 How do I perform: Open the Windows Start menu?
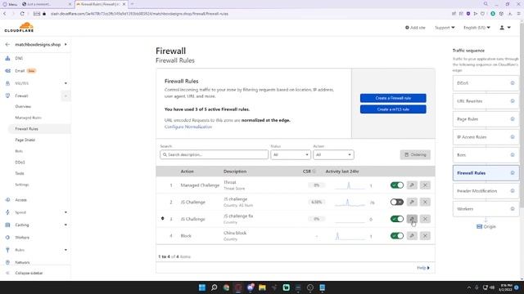[x=202, y=287]
